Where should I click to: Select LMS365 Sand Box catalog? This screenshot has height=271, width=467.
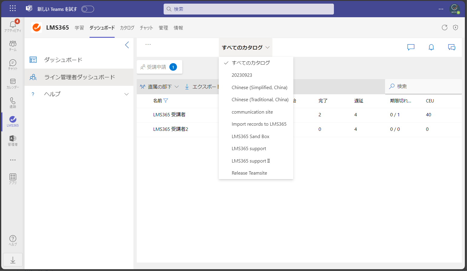tap(256, 136)
